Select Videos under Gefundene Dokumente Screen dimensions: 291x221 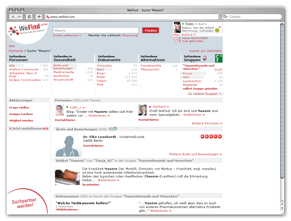102,81
